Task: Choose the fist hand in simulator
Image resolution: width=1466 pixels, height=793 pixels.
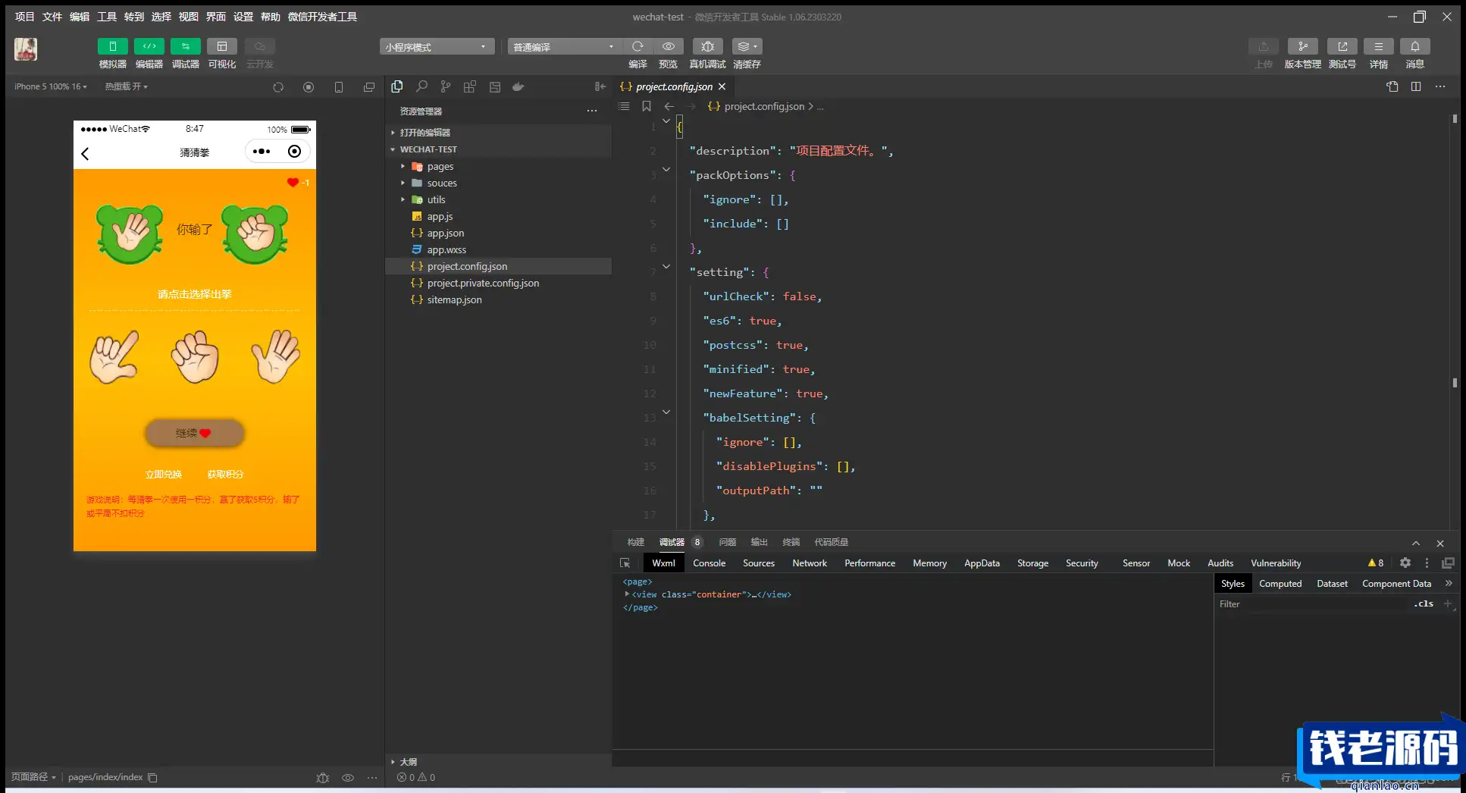Action: pyautogui.click(x=194, y=356)
